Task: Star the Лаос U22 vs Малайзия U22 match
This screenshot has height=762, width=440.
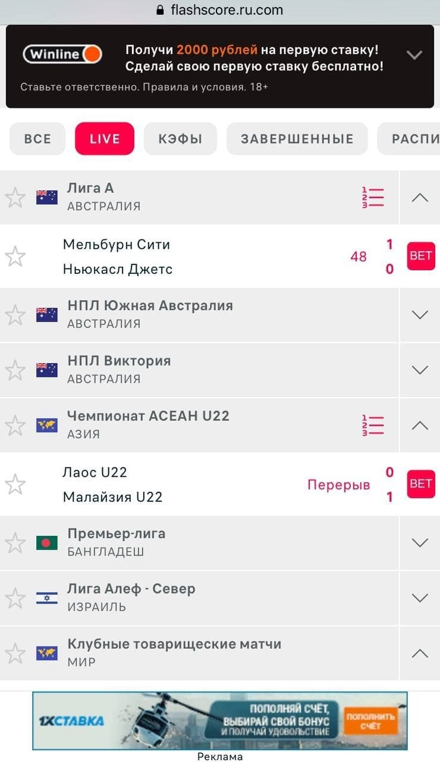Action: (x=15, y=485)
